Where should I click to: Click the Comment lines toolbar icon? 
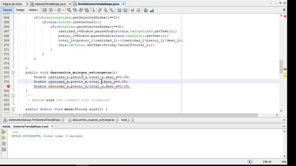click(x=146, y=10)
